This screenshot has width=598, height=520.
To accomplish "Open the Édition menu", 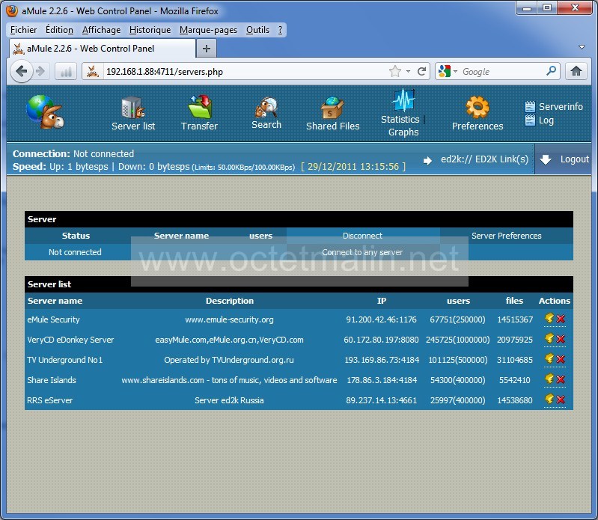I will coord(59,30).
